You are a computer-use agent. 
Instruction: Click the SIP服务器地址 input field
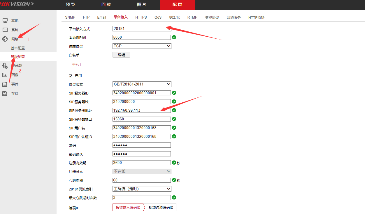(x=142, y=110)
